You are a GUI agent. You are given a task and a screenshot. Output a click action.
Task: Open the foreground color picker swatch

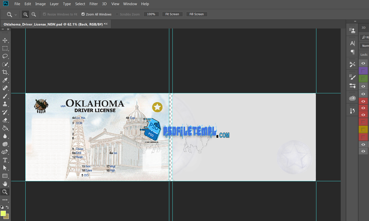3,213
